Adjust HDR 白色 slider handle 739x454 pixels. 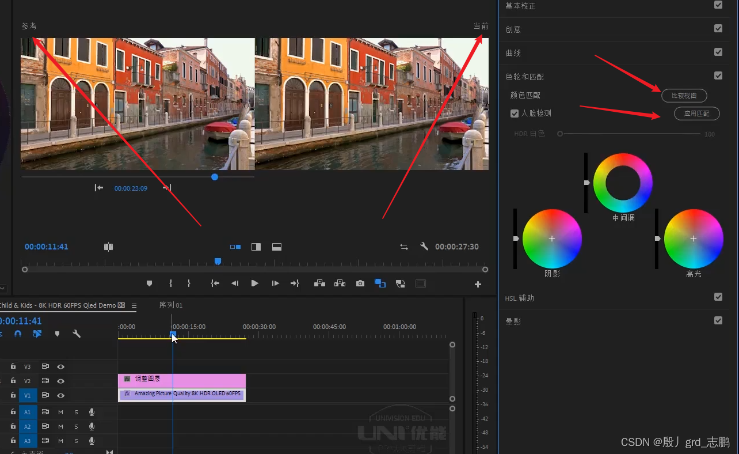[559, 134]
